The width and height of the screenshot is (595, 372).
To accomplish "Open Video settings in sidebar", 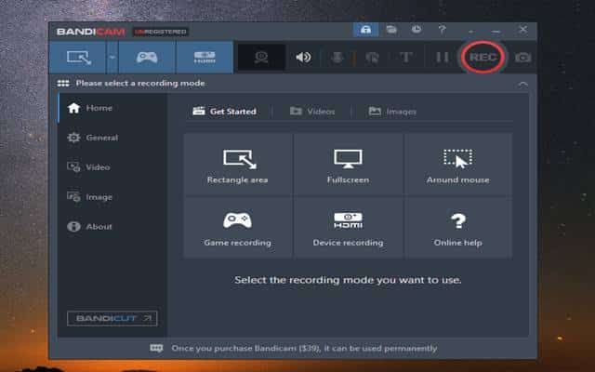I will [x=112, y=167].
